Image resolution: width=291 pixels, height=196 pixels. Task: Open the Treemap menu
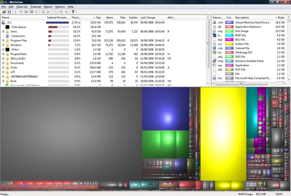(35, 7)
